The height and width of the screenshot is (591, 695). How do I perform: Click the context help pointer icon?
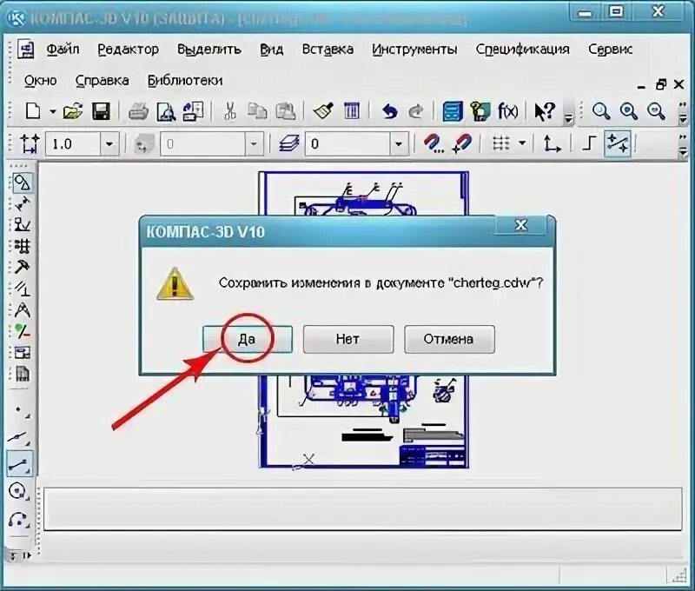[x=545, y=111]
